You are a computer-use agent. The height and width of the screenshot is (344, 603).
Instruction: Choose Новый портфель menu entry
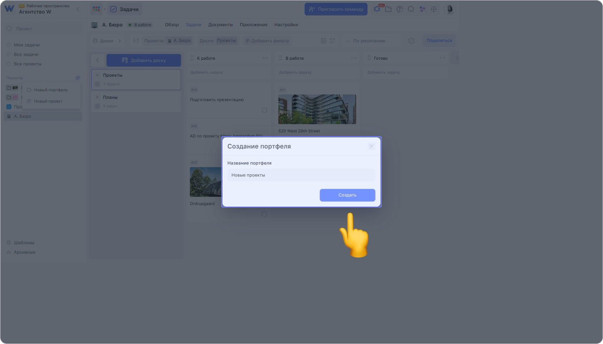tap(51, 90)
